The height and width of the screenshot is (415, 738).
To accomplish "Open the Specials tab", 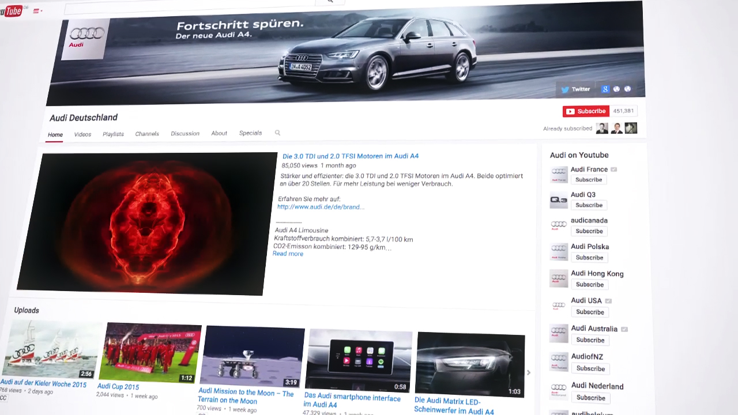I will coord(251,133).
